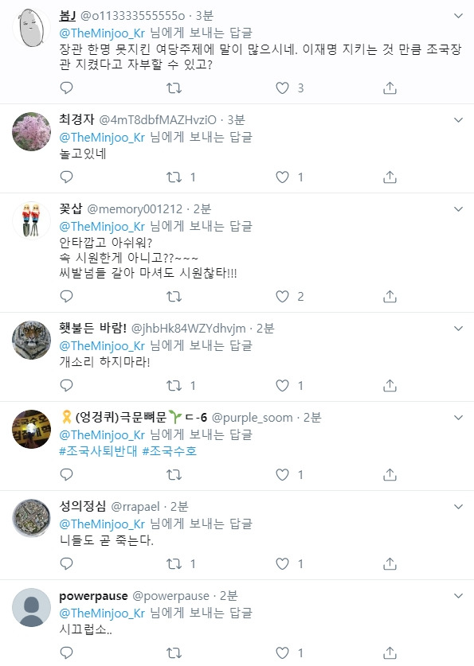Toggle like on 최경자's reply
This screenshot has width=474, height=666.
point(280,177)
